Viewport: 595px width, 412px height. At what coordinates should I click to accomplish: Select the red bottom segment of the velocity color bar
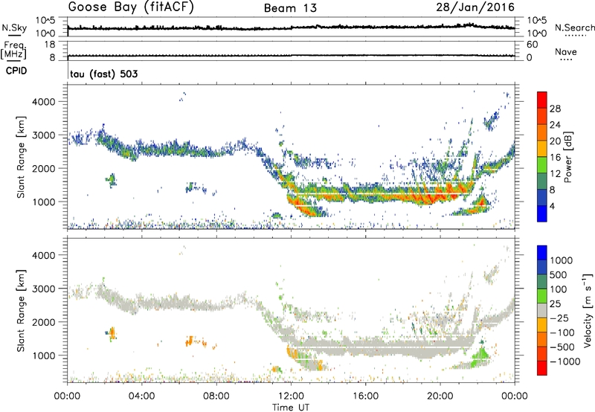pos(542,368)
